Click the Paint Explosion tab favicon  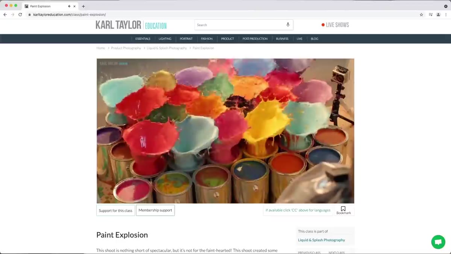[x=26, y=6]
